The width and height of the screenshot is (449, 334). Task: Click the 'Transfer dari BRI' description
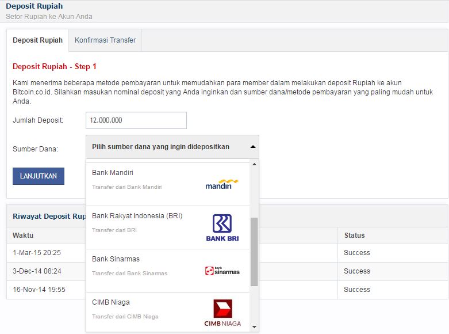[x=114, y=230]
